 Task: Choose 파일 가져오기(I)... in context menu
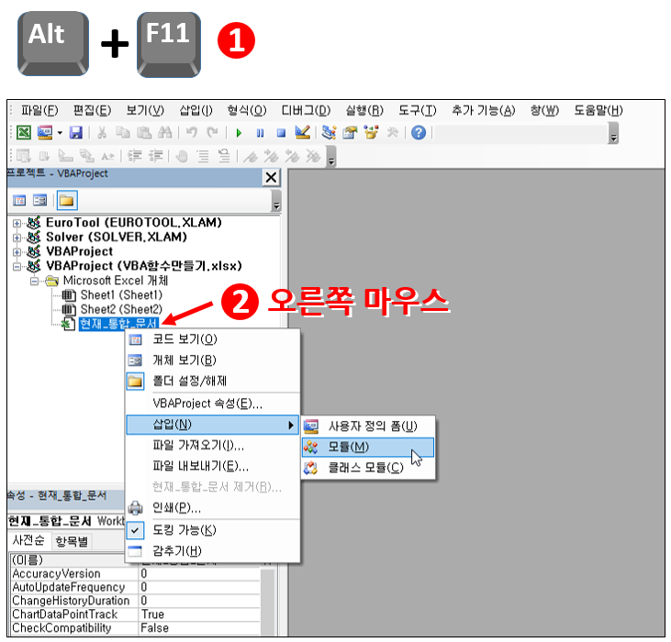pyautogui.click(x=213, y=446)
